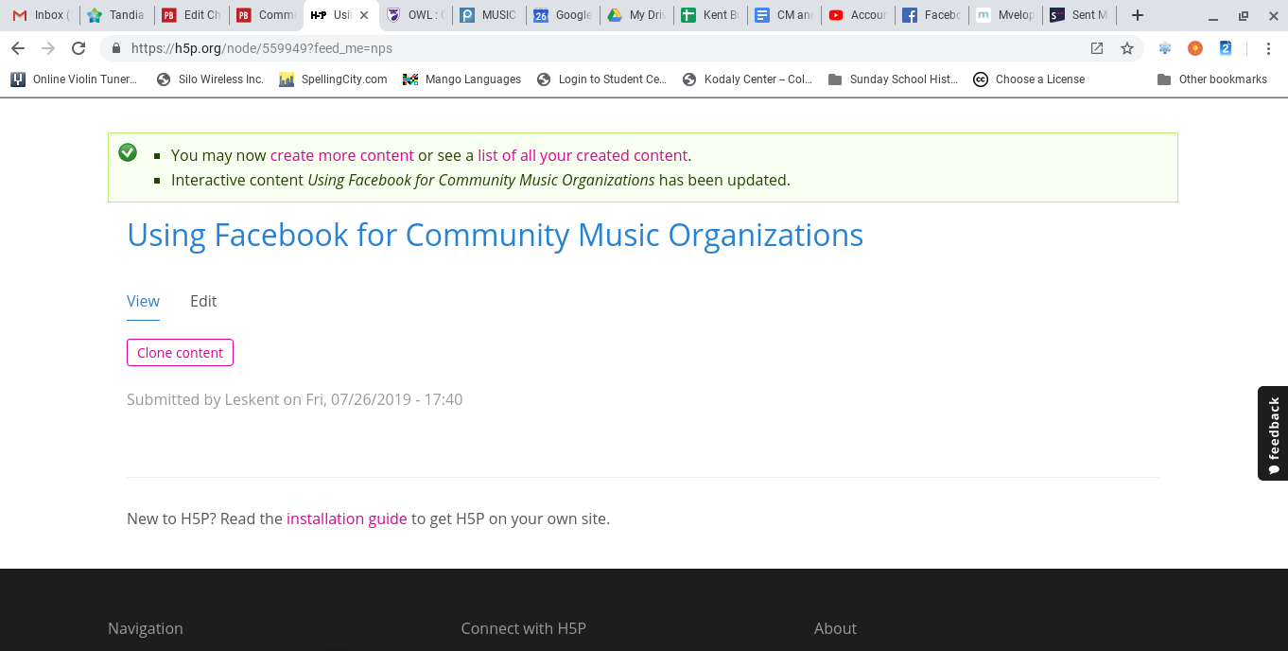Switch to the YouTube Account tab

858,15
